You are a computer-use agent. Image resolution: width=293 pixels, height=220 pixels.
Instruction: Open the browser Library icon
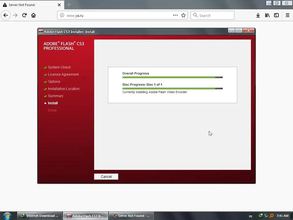point(267,15)
